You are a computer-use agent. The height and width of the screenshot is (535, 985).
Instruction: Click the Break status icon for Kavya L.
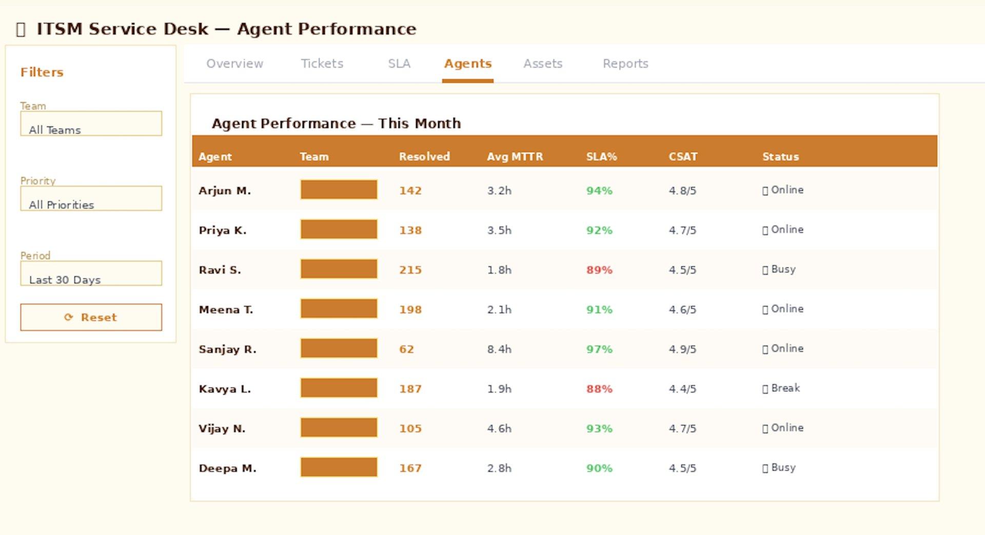tap(765, 389)
